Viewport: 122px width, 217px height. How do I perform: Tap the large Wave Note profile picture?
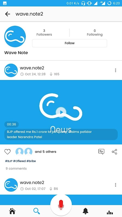click(x=15, y=36)
